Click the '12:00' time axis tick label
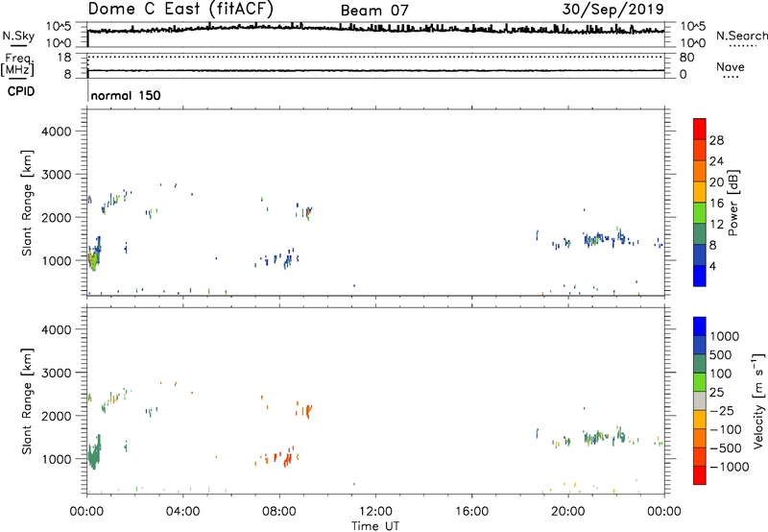Image resolution: width=768 pixels, height=532 pixels. (375, 512)
